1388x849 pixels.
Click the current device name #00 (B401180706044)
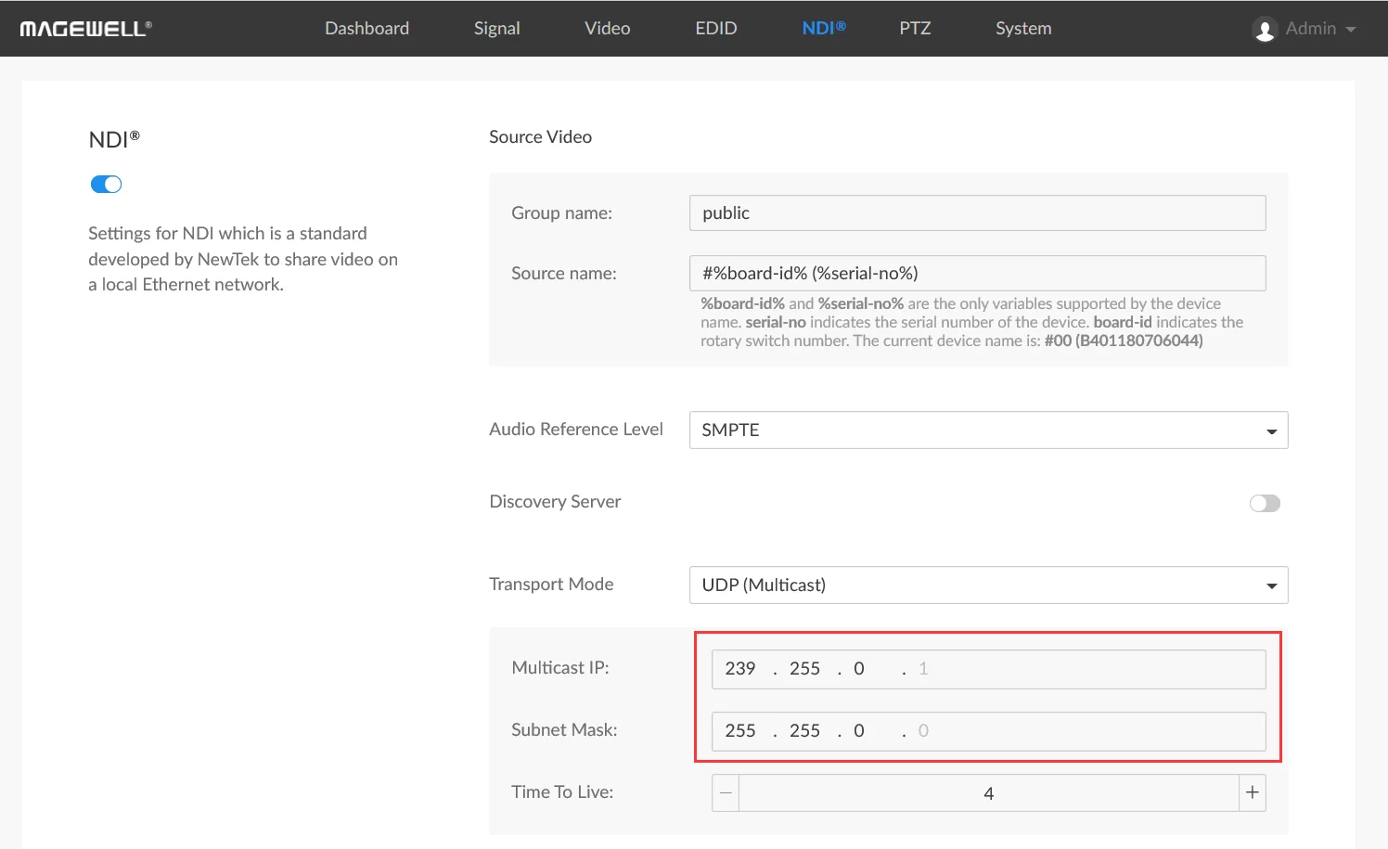pyautogui.click(x=1124, y=341)
